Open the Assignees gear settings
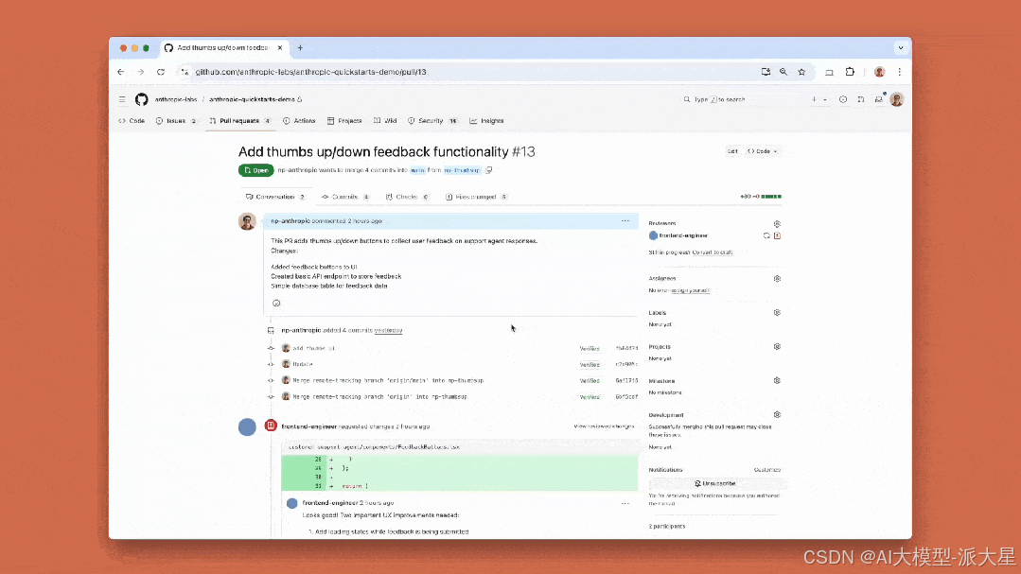 (777, 279)
